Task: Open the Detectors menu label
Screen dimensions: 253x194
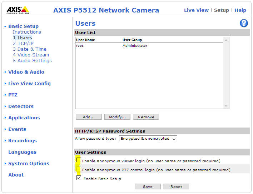Action: coord(21,106)
